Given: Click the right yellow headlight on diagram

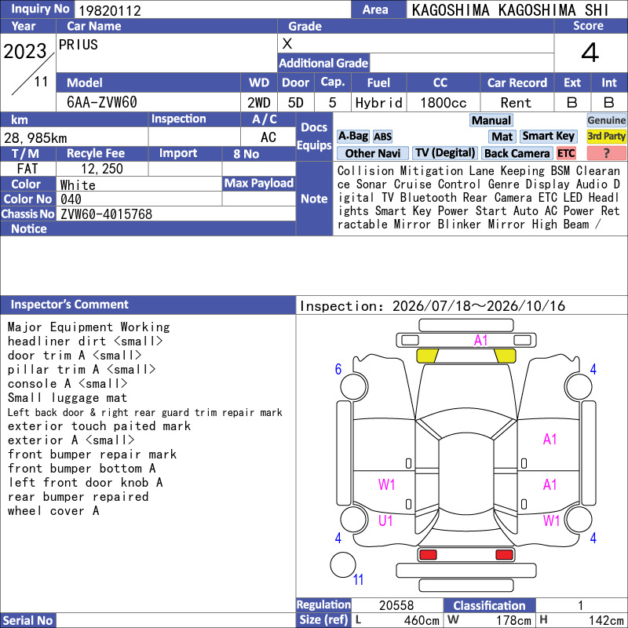Looking at the screenshot, I should [505, 356].
